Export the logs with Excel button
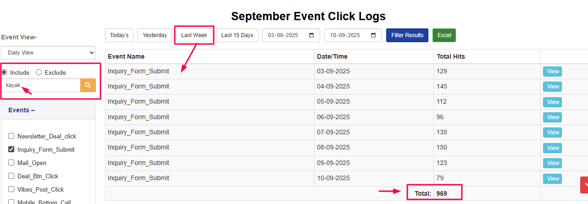588x204 pixels. [x=444, y=35]
